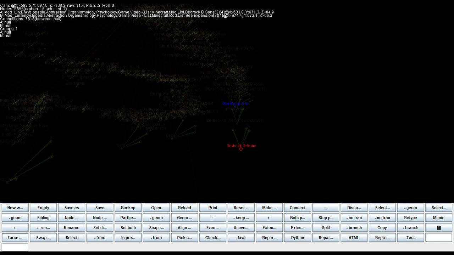Click the "Pick c..." button
Image resolution: width=454 pixels, height=255 pixels.
[184, 238]
